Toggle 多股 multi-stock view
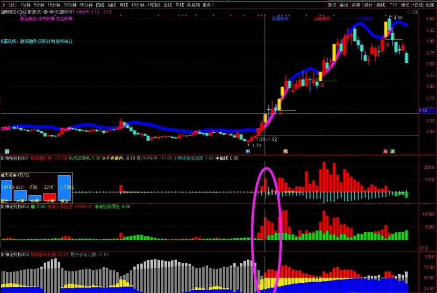The height and width of the screenshot is (293, 437). pyautogui.click(x=356, y=5)
